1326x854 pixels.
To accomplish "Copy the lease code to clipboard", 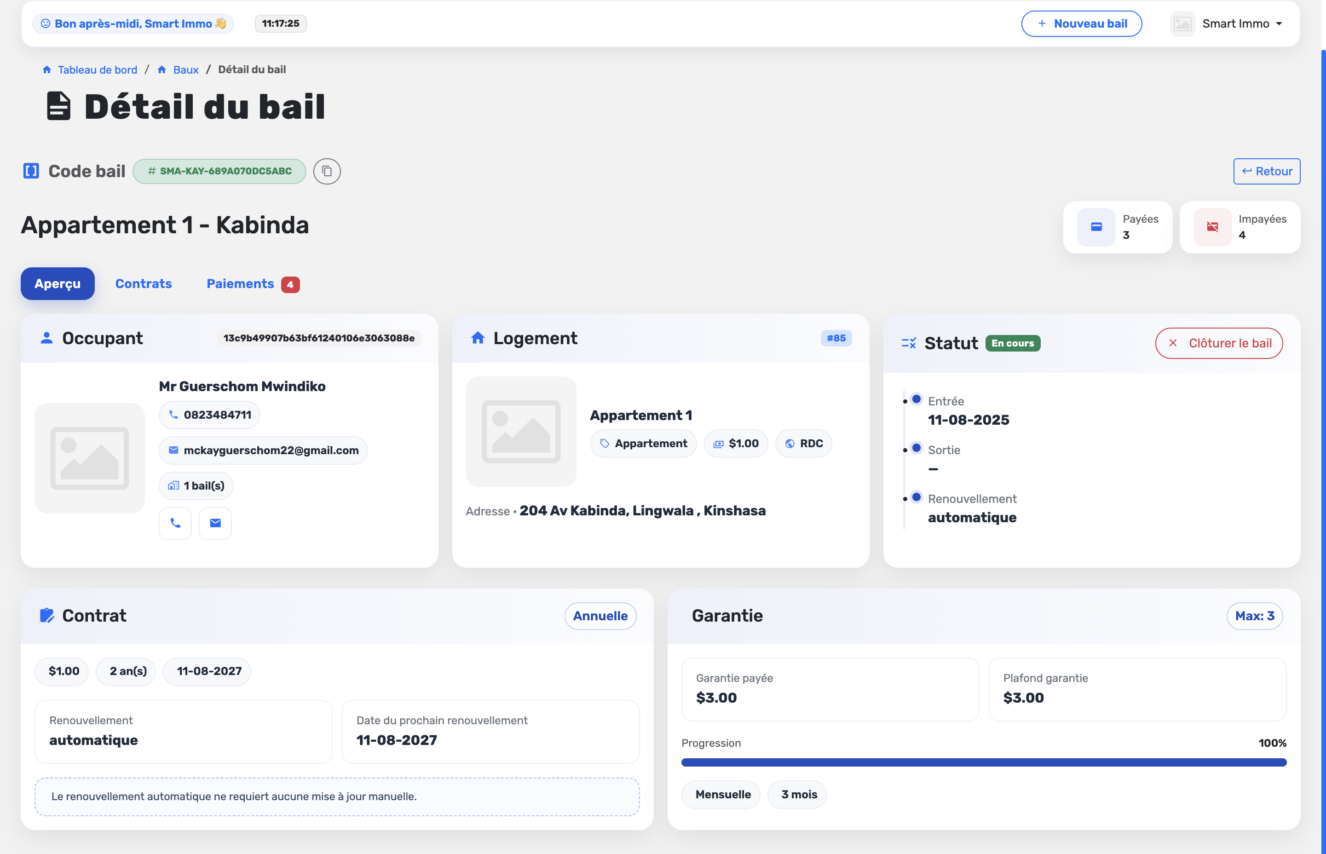I will tap(327, 171).
